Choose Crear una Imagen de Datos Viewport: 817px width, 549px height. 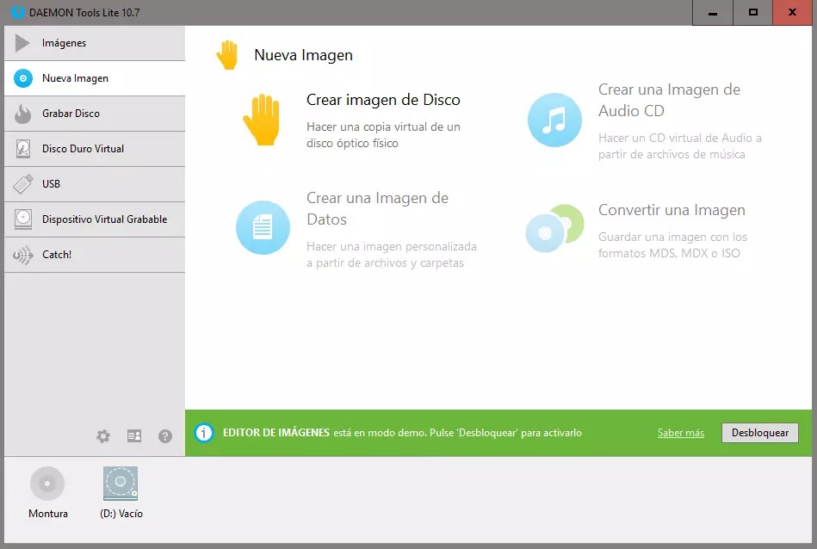[x=377, y=208]
